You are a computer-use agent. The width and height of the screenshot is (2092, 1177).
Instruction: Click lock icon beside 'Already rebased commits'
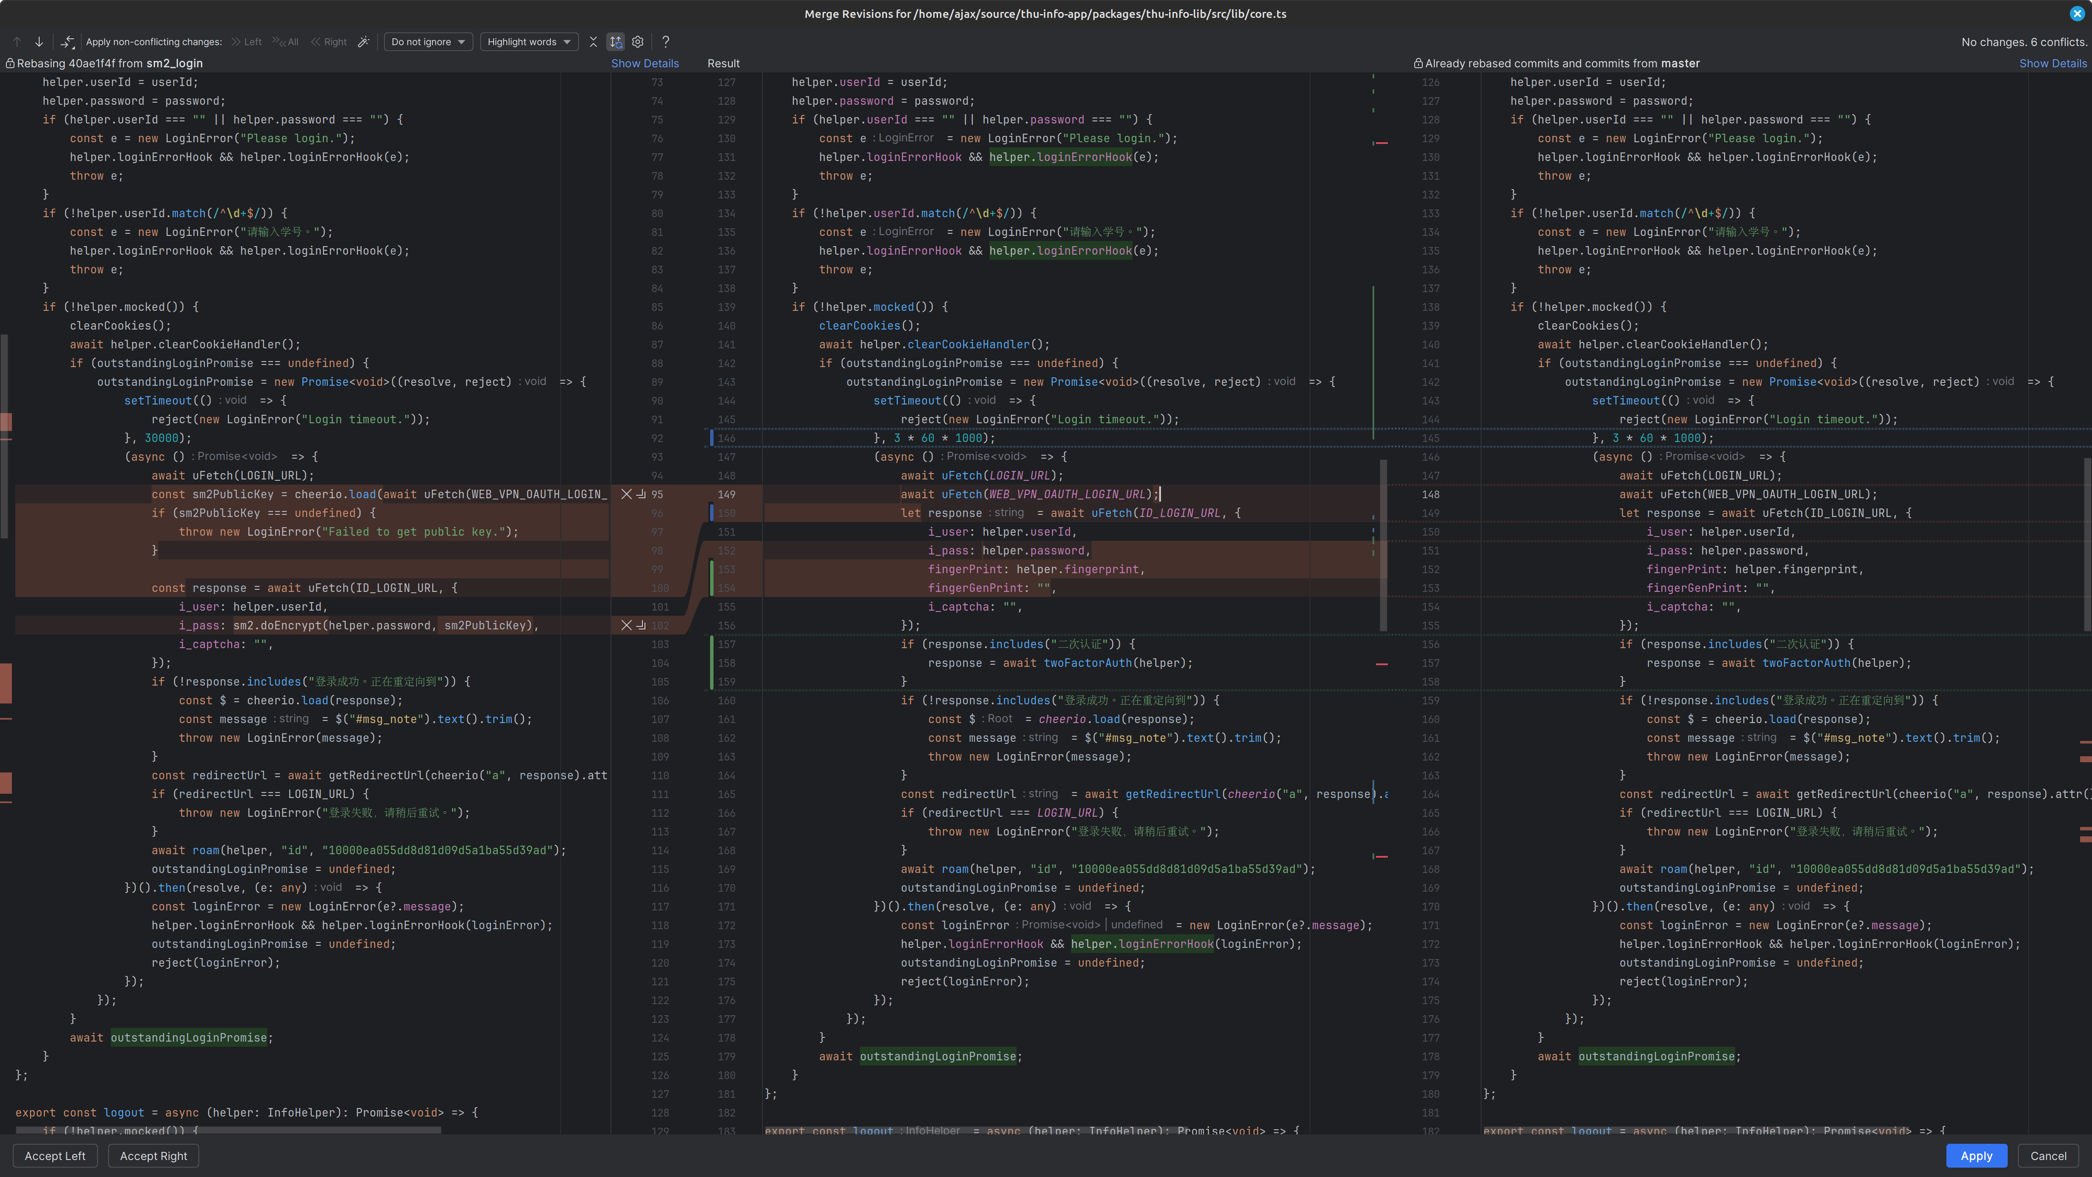click(1418, 63)
